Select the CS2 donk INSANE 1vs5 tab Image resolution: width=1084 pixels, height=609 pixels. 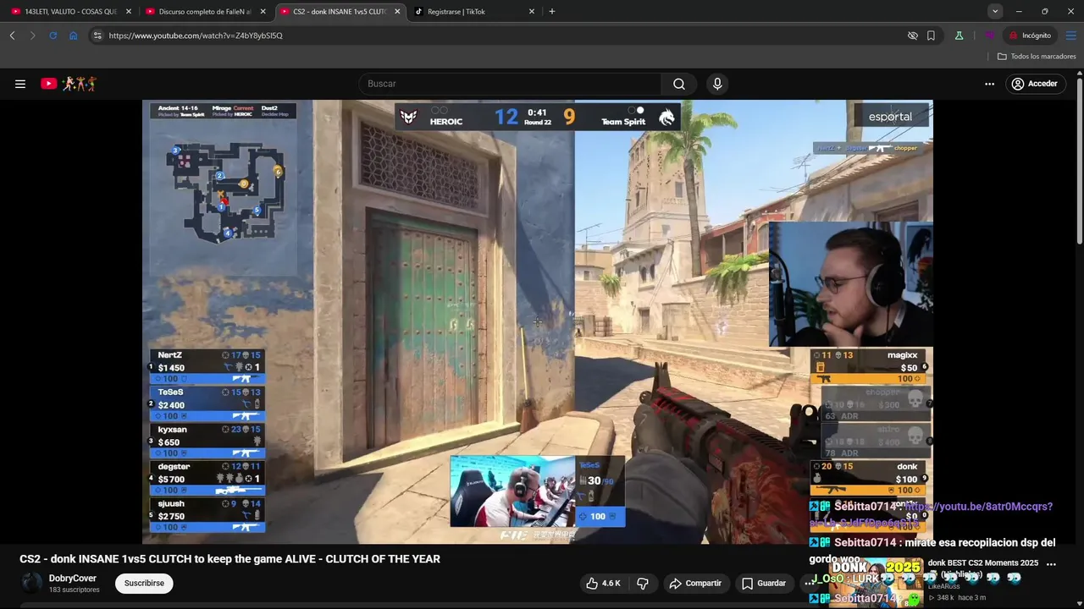click(340, 12)
